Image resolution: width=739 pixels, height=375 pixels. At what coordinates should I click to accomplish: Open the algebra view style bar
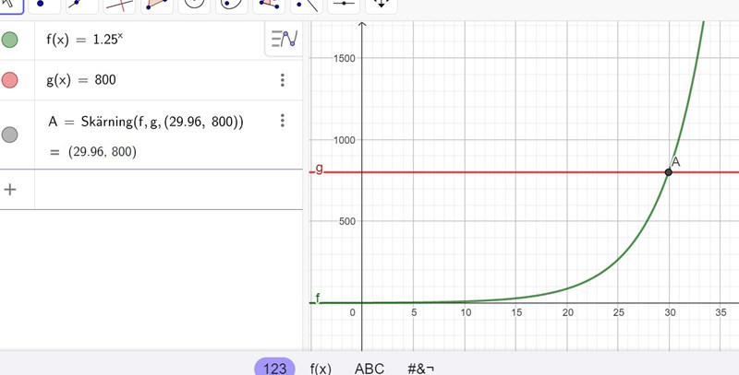pos(284,40)
